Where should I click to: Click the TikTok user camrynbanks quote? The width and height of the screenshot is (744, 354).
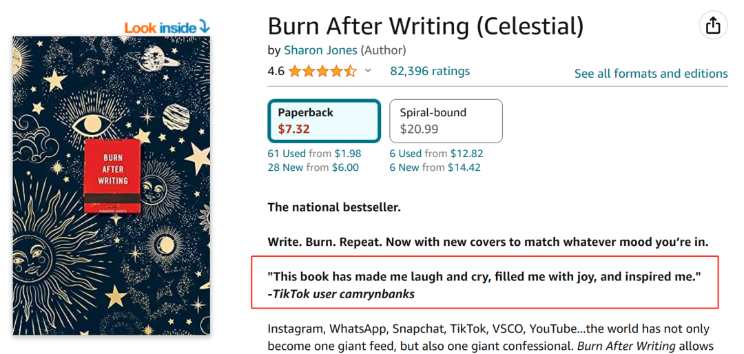tap(484, 284)
